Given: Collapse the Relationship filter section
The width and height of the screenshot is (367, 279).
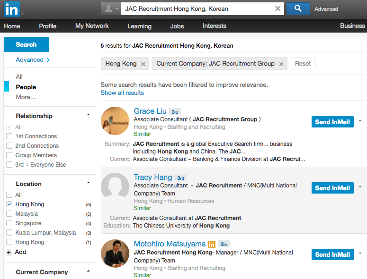Looking at the screenshot, I should (88, 115).
